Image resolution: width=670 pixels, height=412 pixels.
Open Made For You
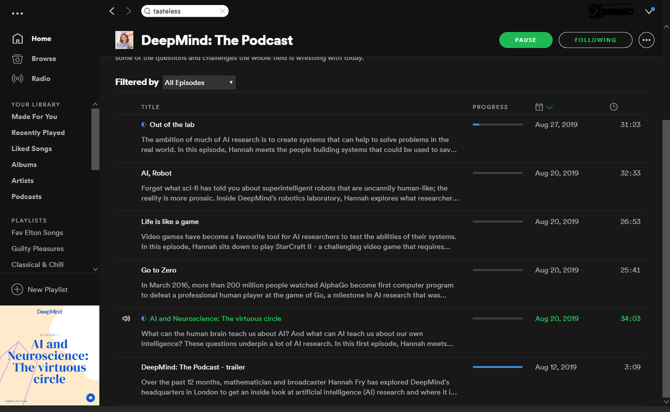click(35, 117)
